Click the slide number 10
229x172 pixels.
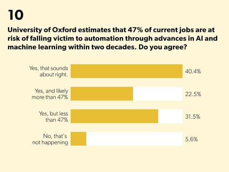15,15
